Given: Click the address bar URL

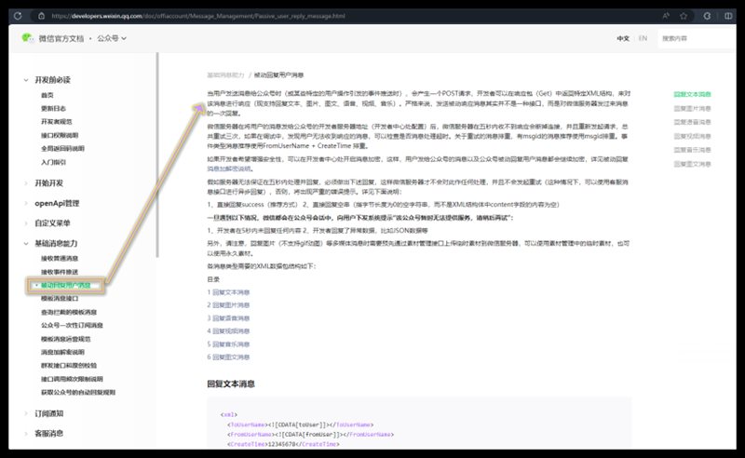Looking at the screenshot, I should click(198, 16).
